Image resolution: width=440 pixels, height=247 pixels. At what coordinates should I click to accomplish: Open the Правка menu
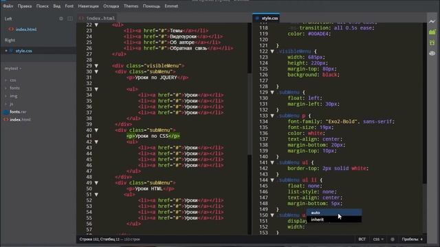25,6
